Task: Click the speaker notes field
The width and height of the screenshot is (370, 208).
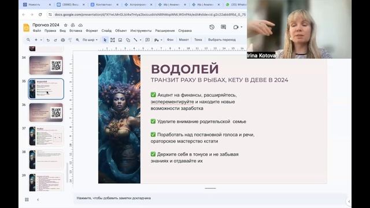Action: click(x=210, y=198)
